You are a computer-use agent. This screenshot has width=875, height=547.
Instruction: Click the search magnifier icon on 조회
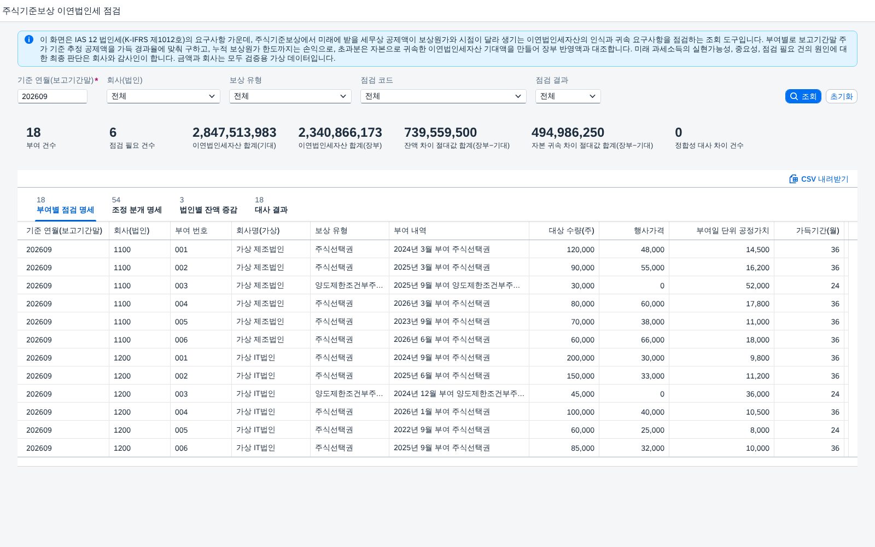coord(794,96)
